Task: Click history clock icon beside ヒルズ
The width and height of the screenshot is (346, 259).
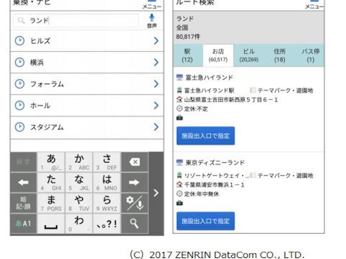Action: pos(20,41)
